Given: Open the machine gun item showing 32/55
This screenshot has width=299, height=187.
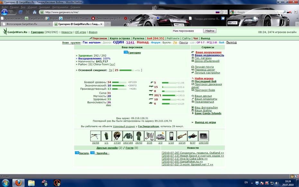Looking at the screenshot, I should pos(95,136).
